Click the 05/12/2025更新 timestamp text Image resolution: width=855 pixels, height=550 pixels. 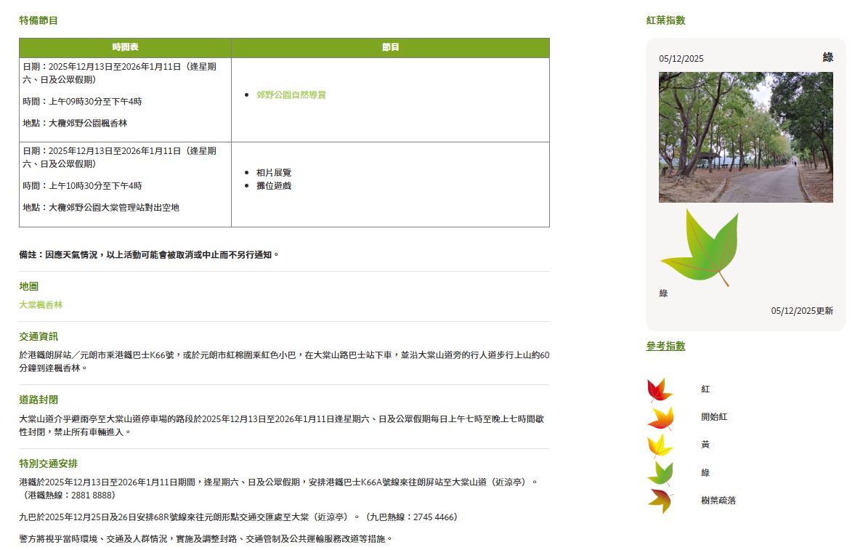pos(802,311)
